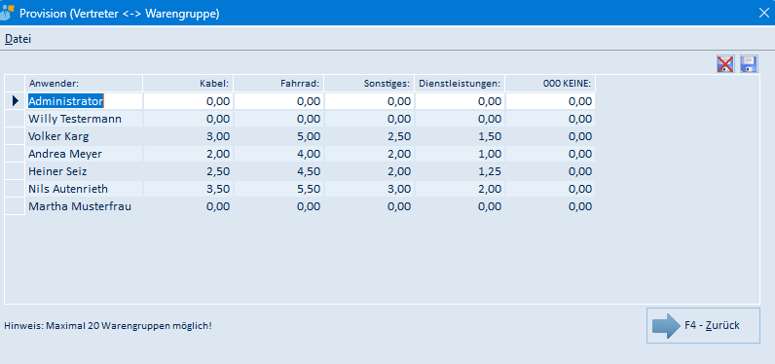Click Willy Testermann's Kabel value
Viewport: 775px width, 364px height.
[188, 119]
